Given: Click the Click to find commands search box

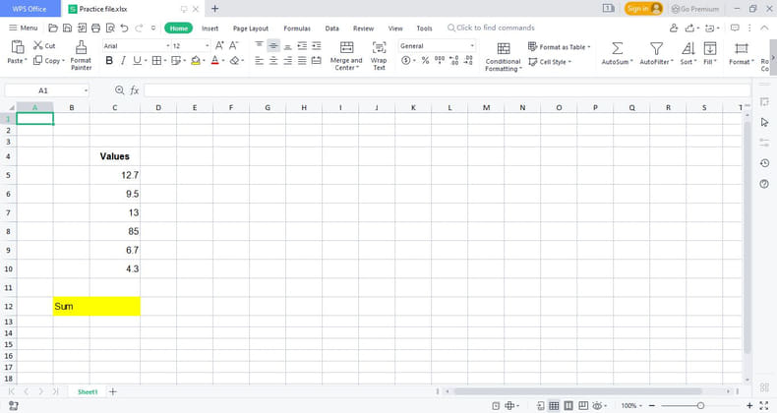Looking at the screenshot, I should [x=491, y=28].
